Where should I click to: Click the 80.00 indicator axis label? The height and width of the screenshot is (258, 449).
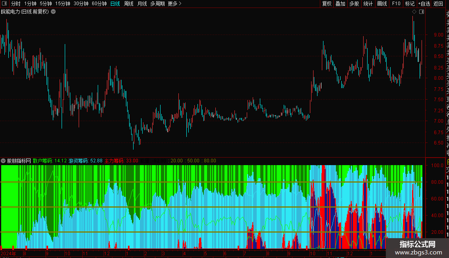pyautogui.click(x=437, y=182)
